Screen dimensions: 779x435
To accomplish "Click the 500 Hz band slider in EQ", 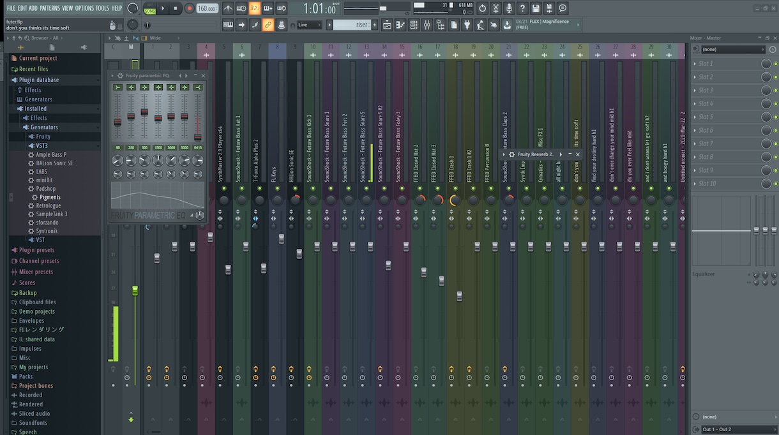I will [144, 112].
